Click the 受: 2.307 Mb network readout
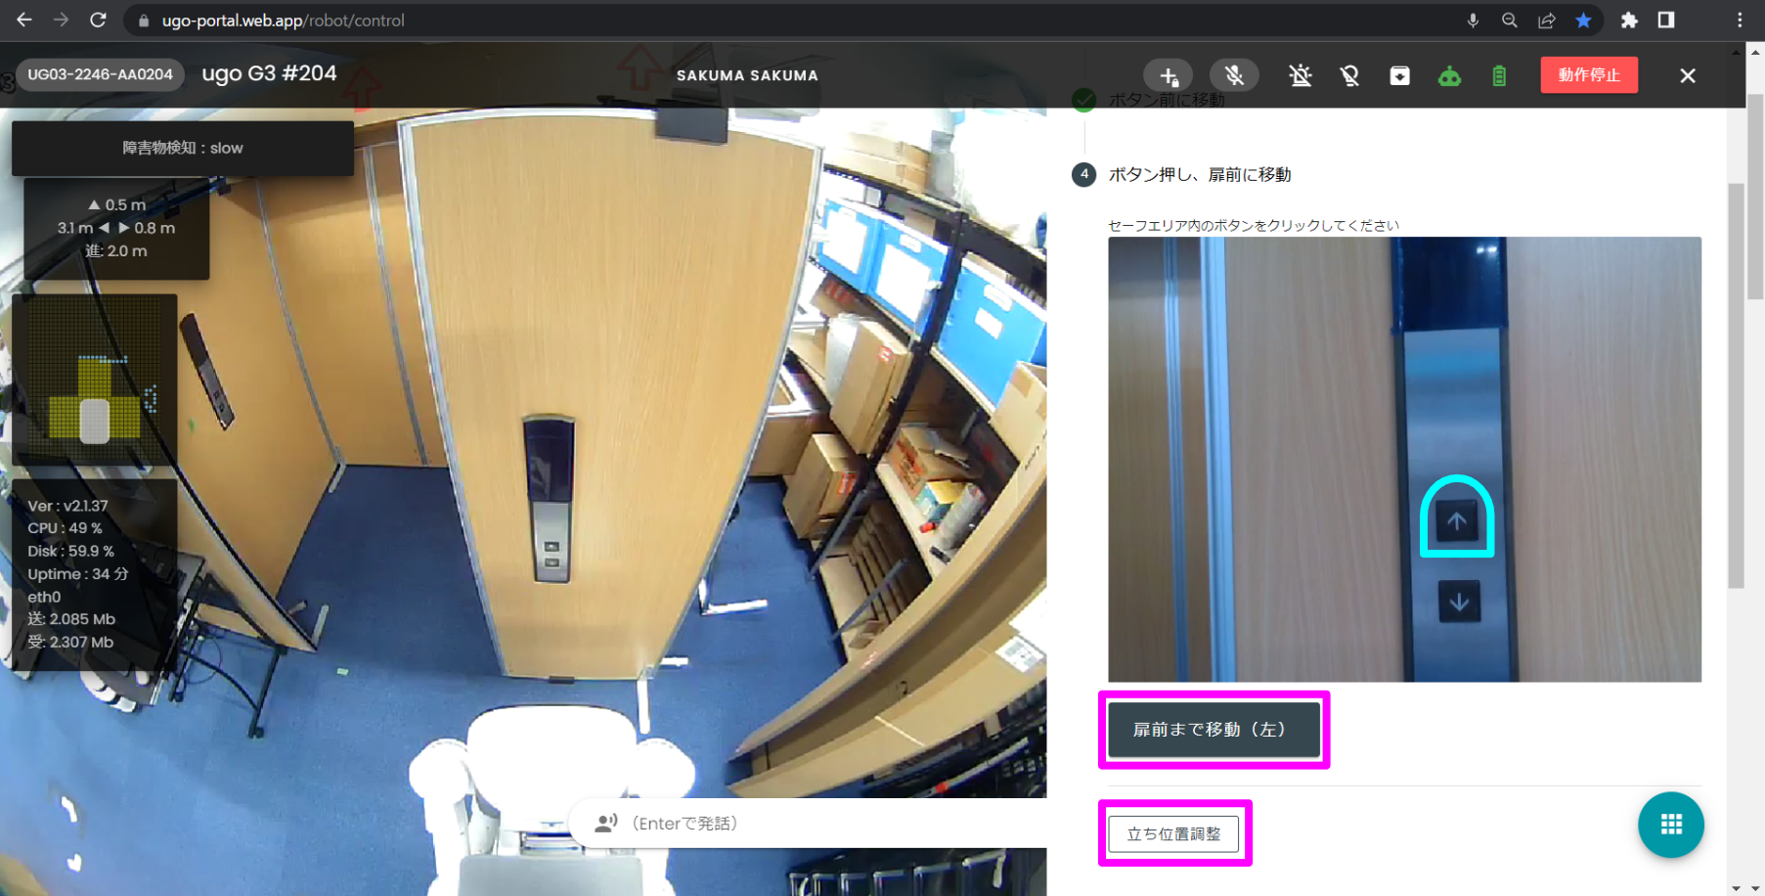Screen dimensions: 1765x896 click(70, 642)
